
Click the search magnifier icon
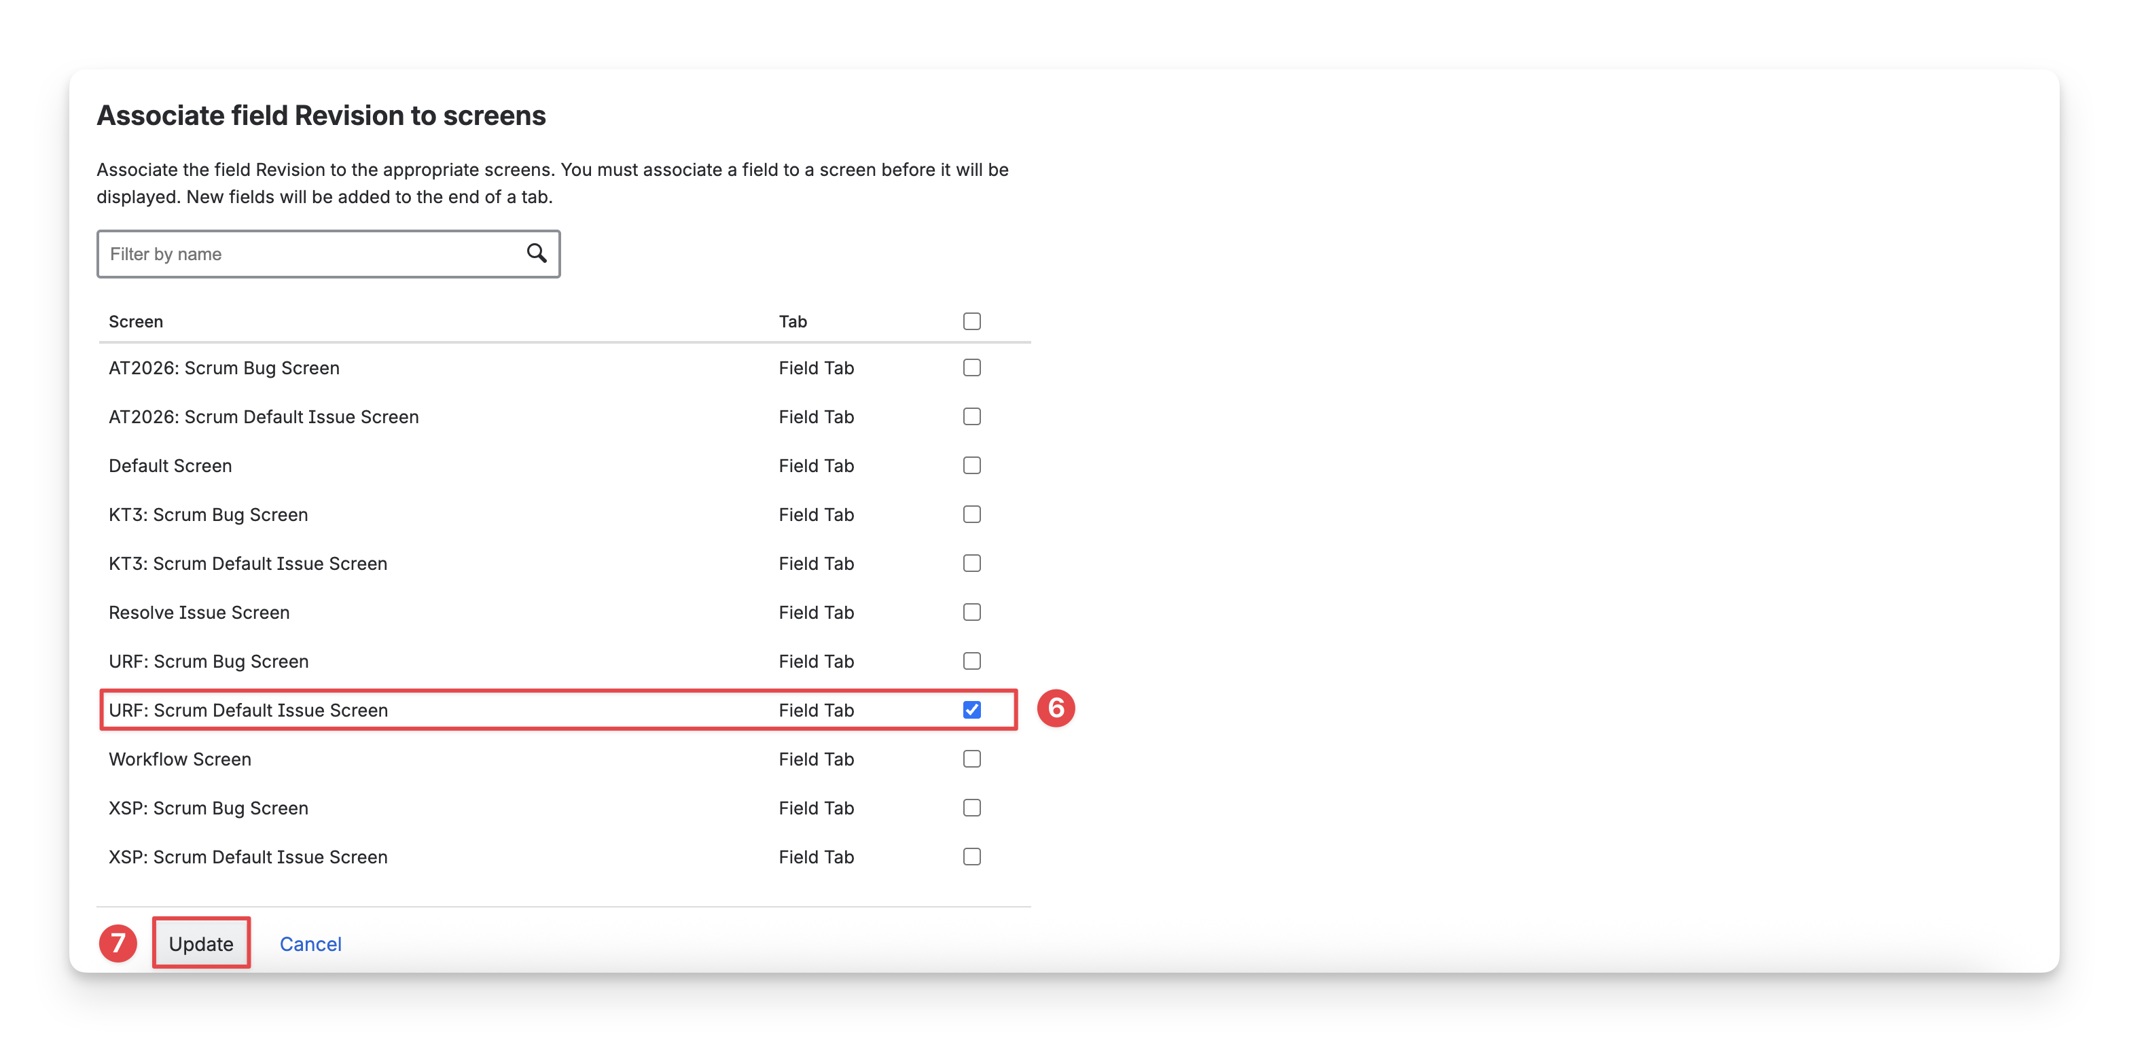pos(537,253)
